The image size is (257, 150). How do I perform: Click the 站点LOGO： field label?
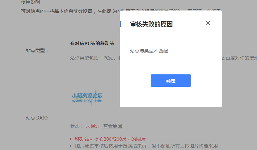coord(39,118)
